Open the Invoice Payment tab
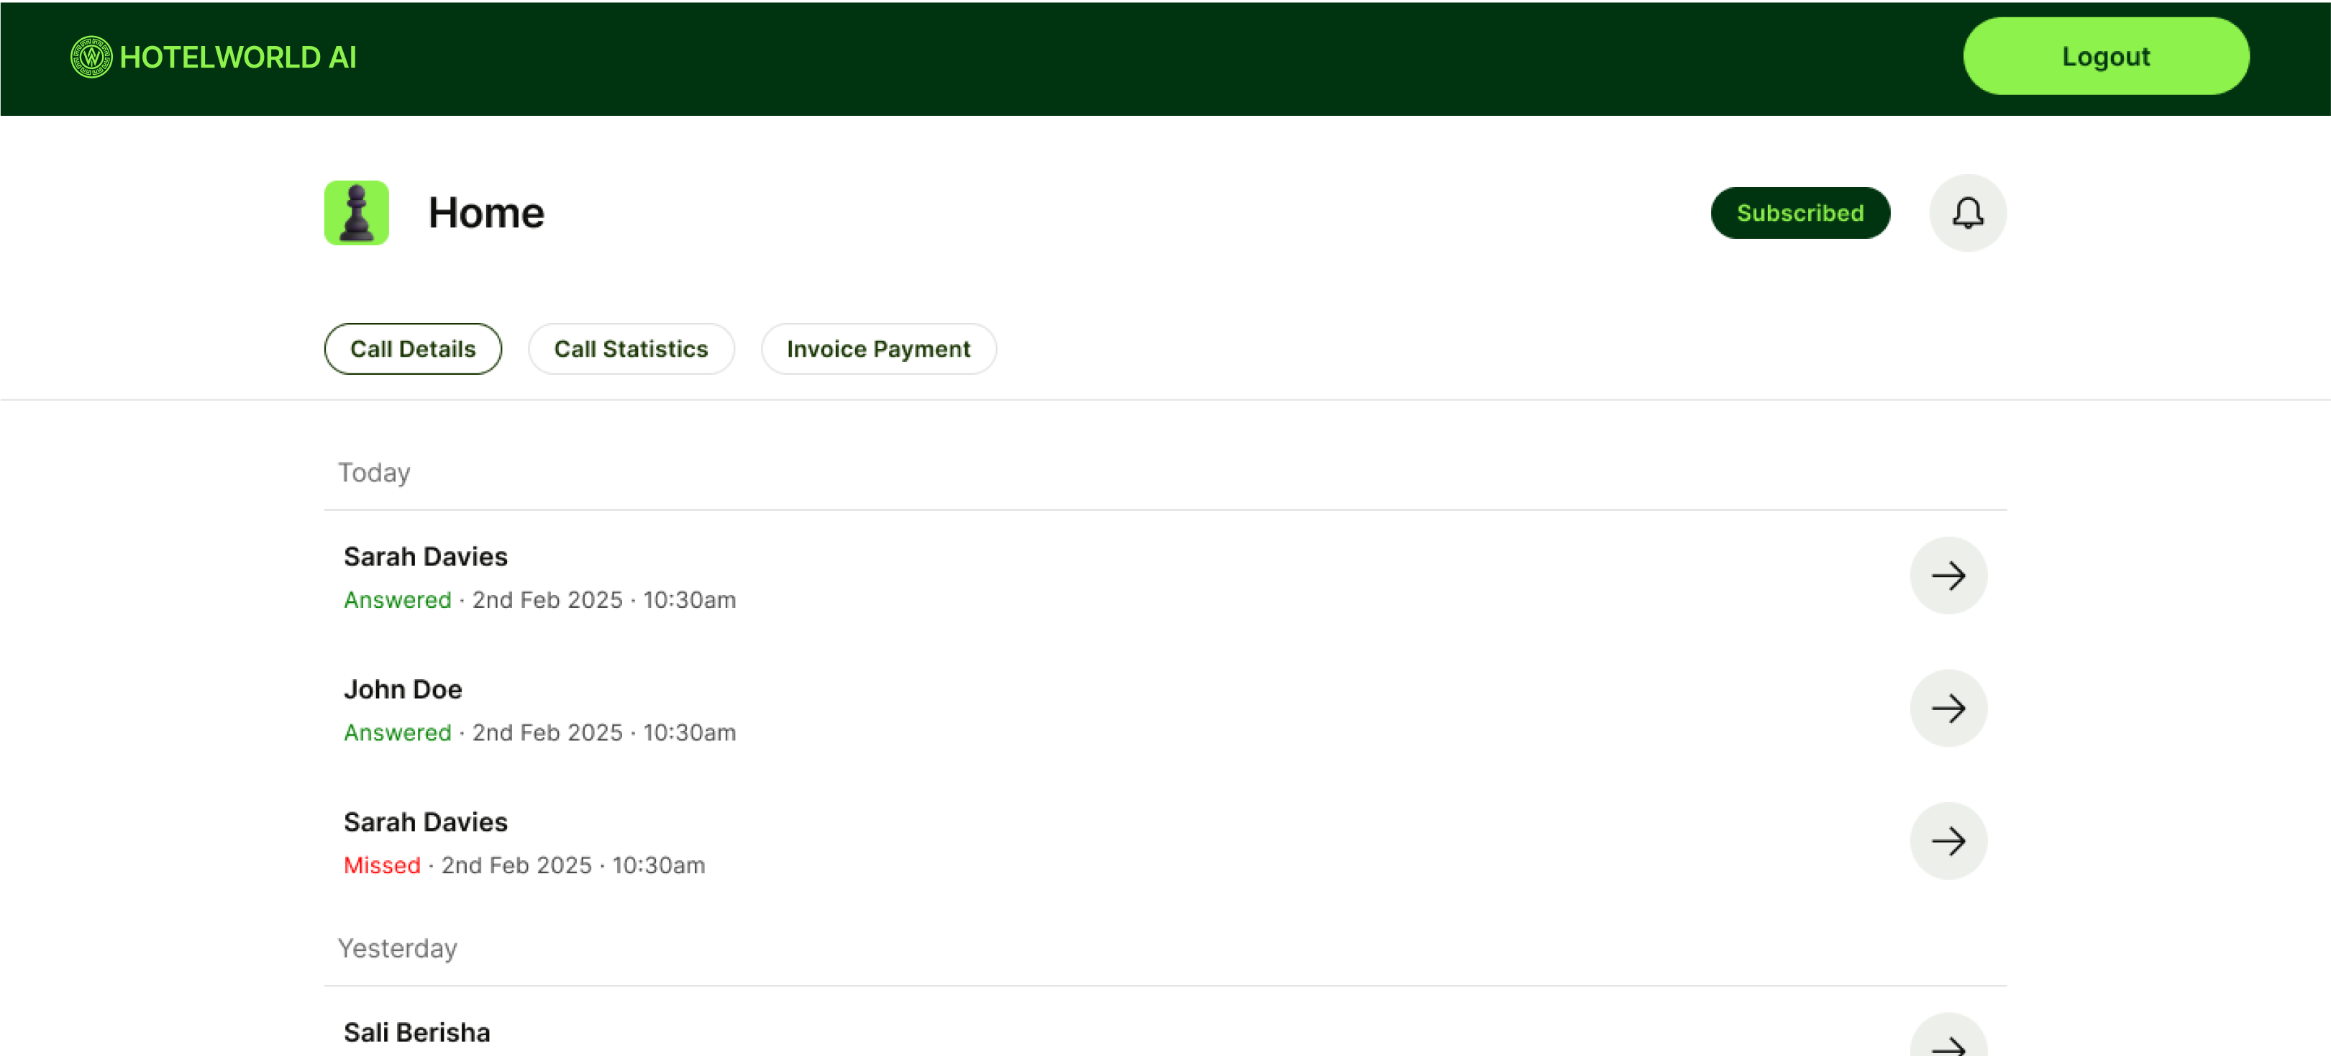Image resolution: width=2331 pixels, height=1056 pixels. pyautogui.click(x=877, y=350)
